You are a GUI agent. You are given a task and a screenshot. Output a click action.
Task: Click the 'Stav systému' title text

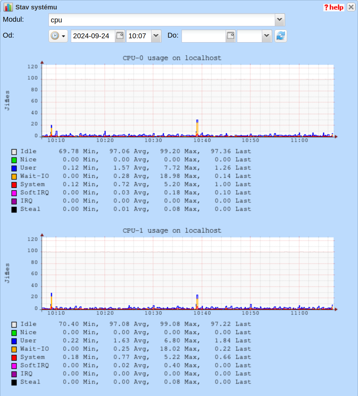pos(36,7)
